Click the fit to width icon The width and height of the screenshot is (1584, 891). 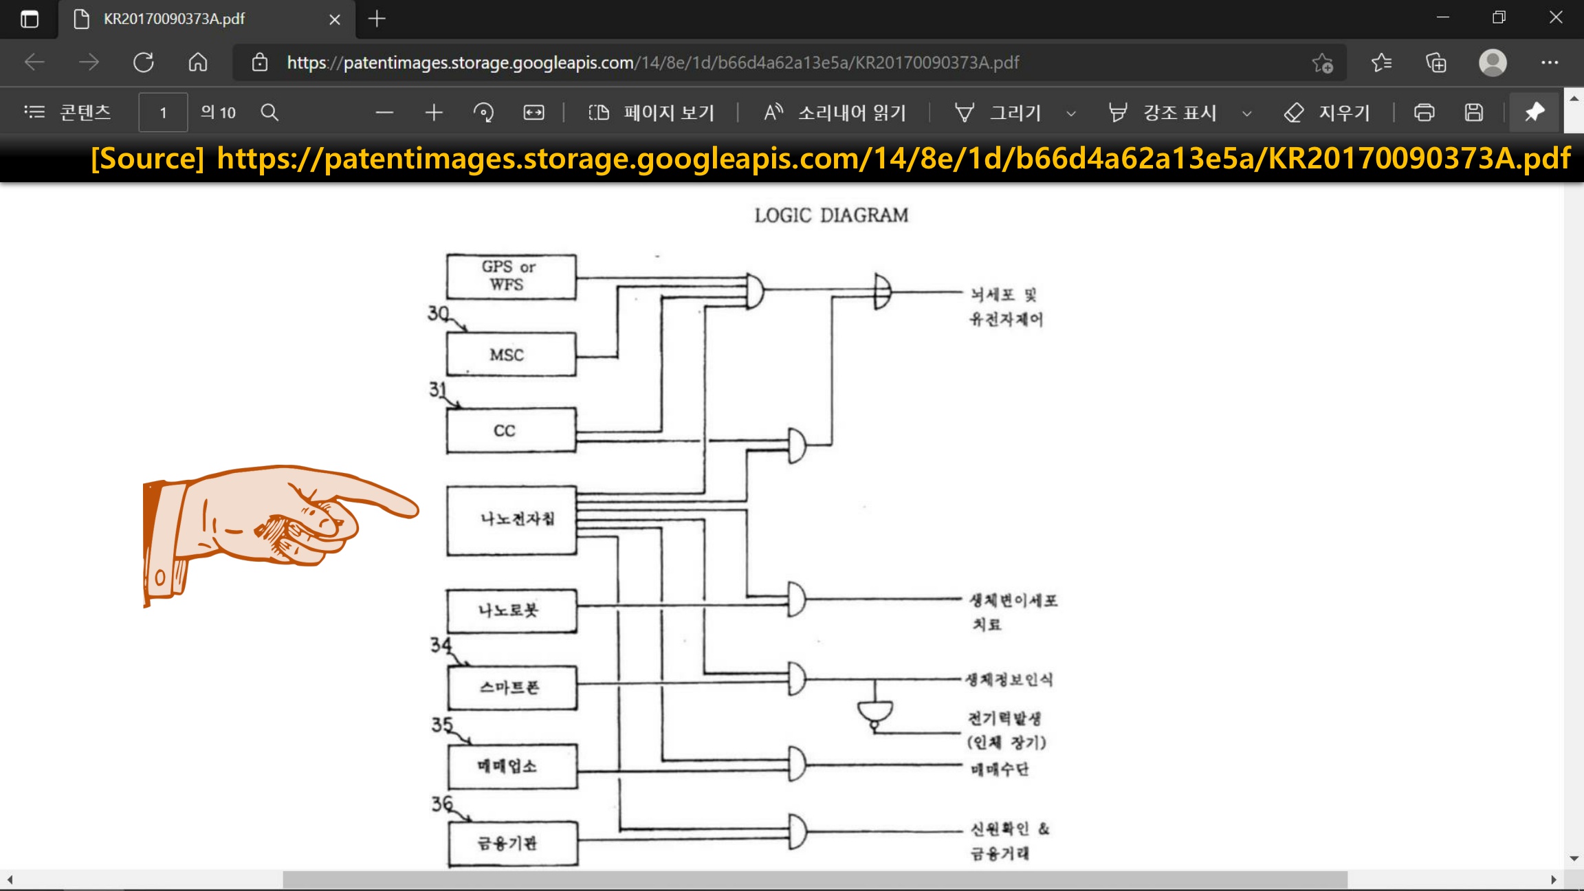point(533,112)
